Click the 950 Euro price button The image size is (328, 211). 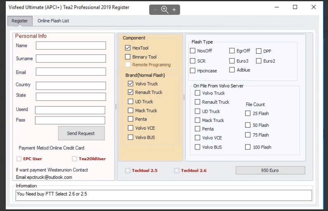coord(270,170)
